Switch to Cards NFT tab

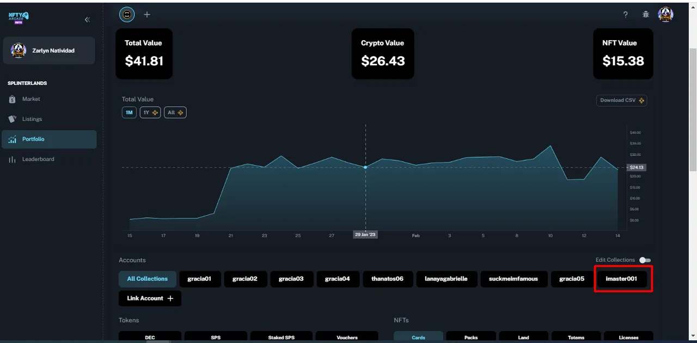click(x=418, y=337)
